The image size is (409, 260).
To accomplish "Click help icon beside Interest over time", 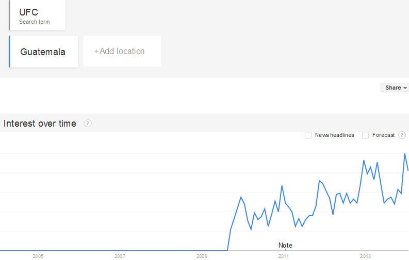I will pyautogui.click(x=88, y=124).
